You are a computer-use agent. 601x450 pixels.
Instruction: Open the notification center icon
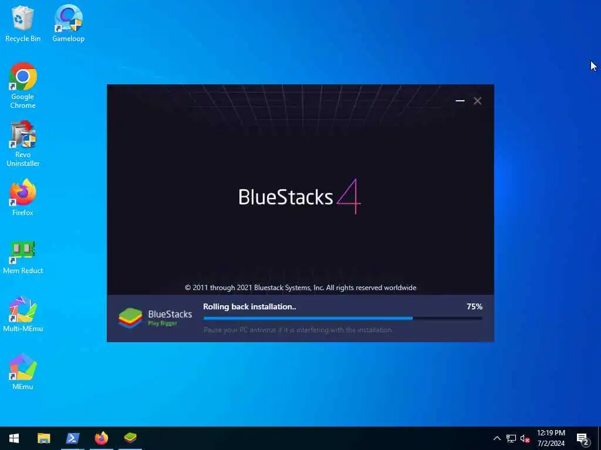582,438
